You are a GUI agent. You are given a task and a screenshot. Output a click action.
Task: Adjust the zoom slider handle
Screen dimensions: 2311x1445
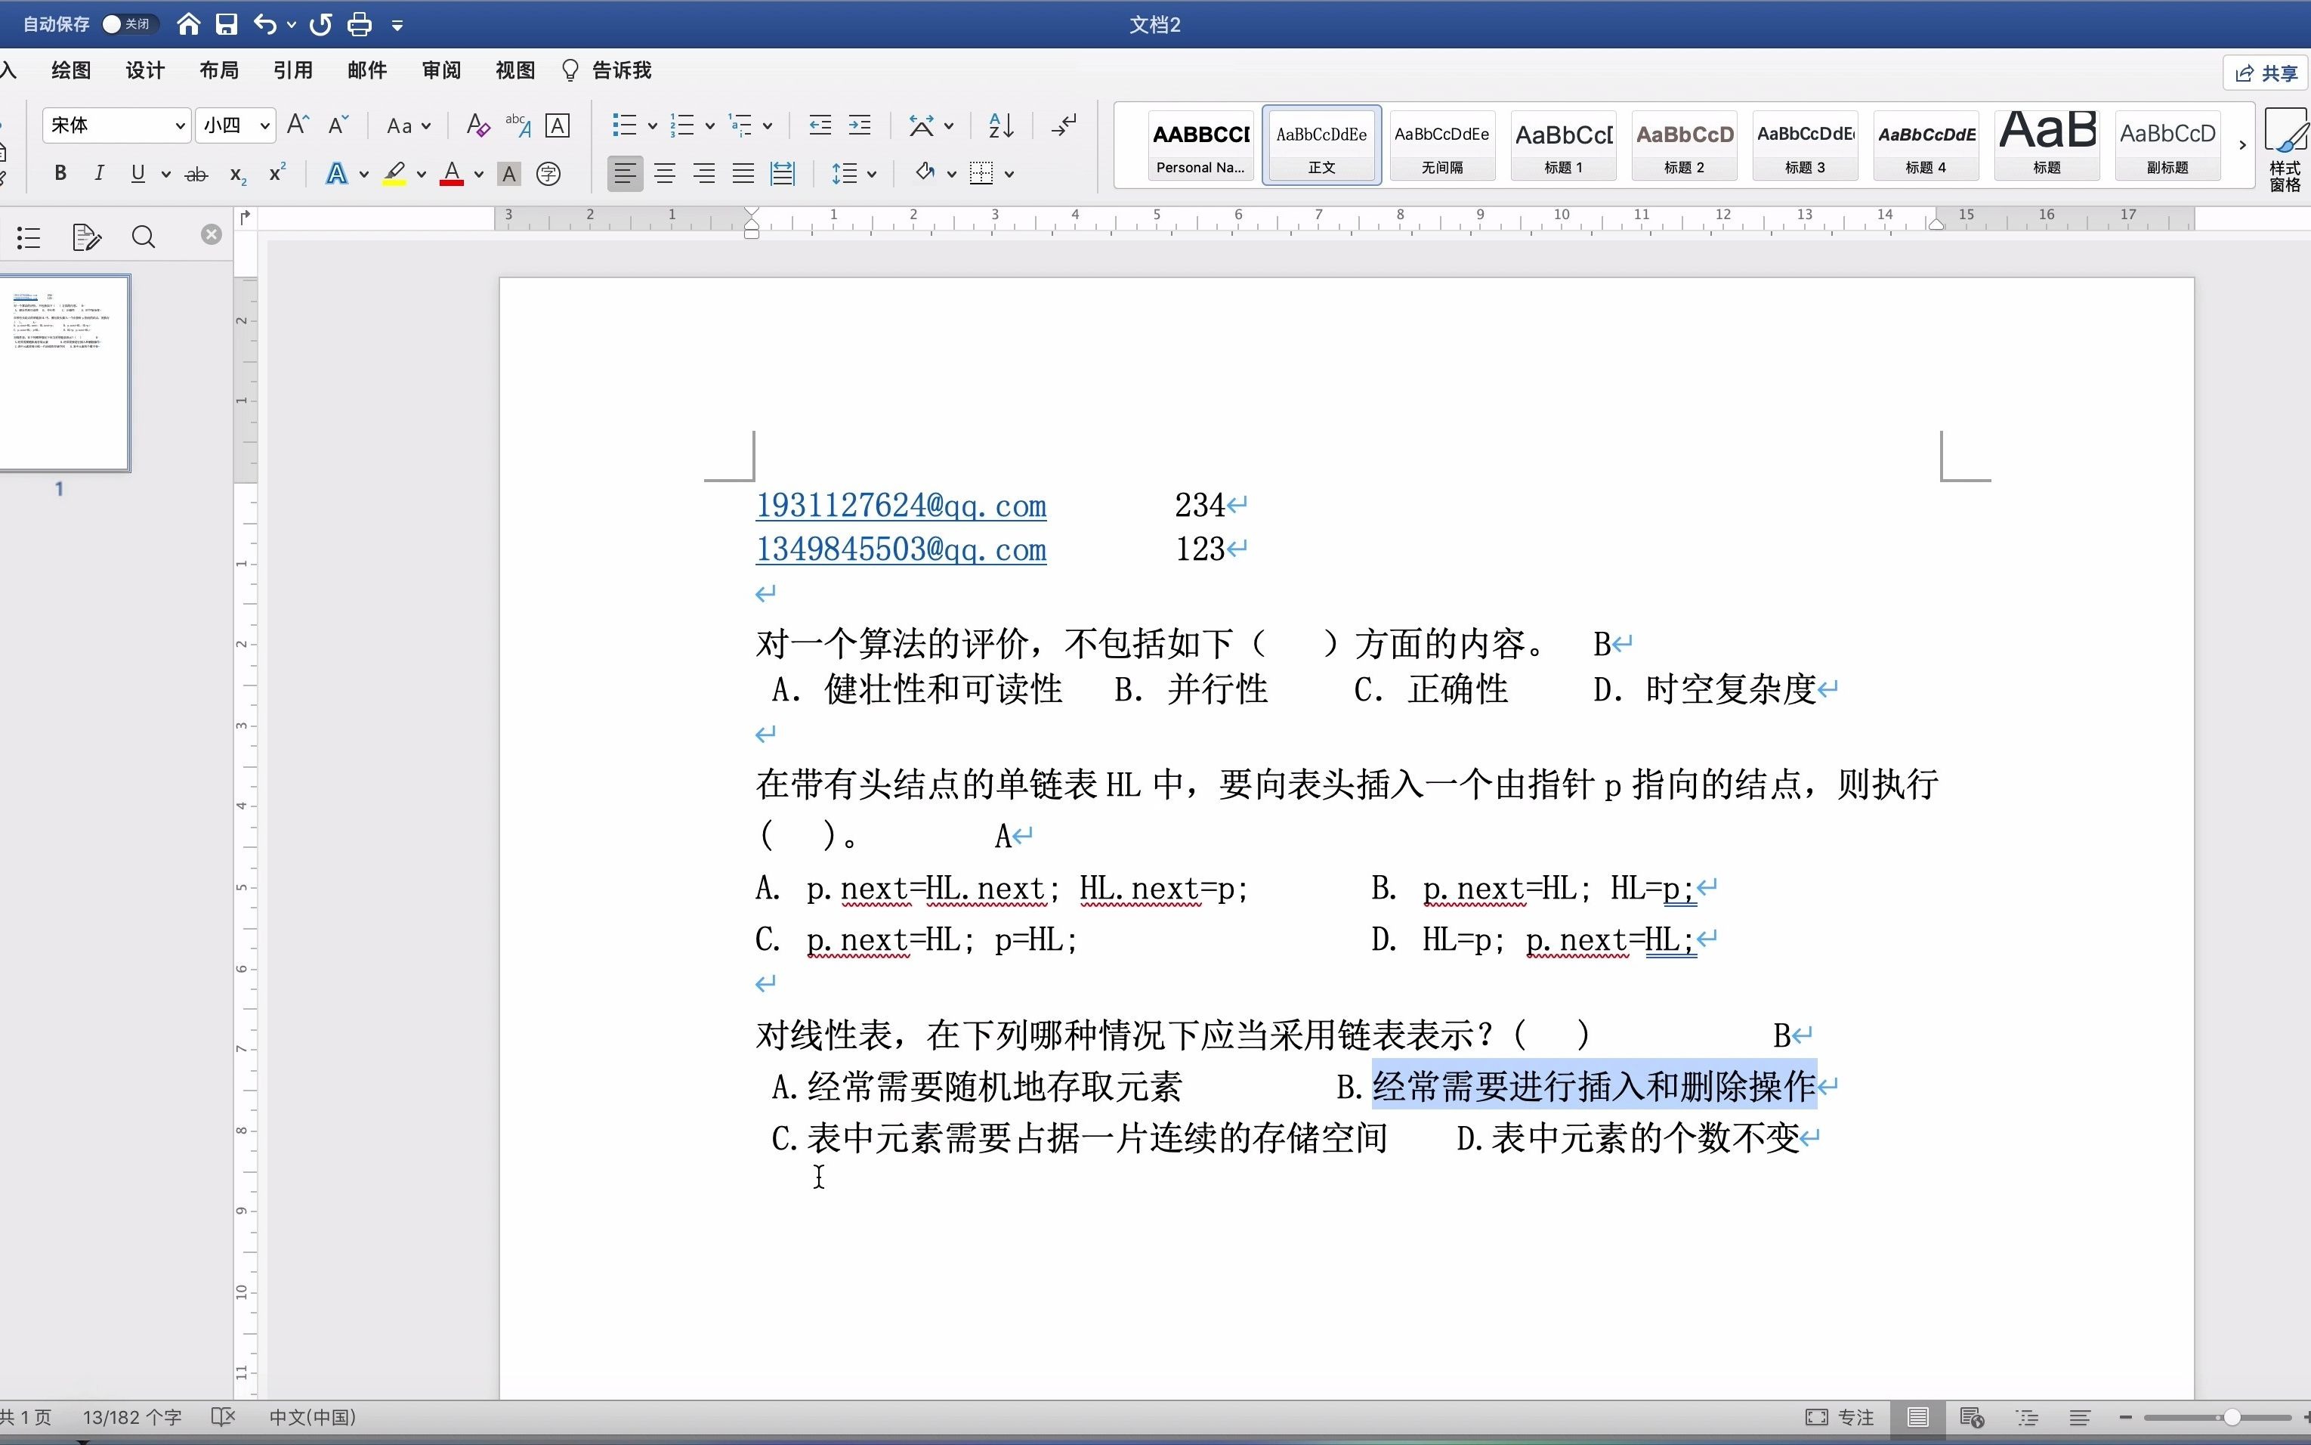(x=2232, y=1417)
